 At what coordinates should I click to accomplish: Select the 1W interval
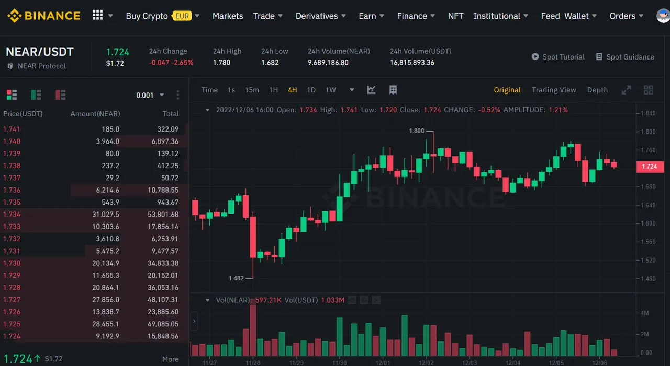[x=331, y=90]
